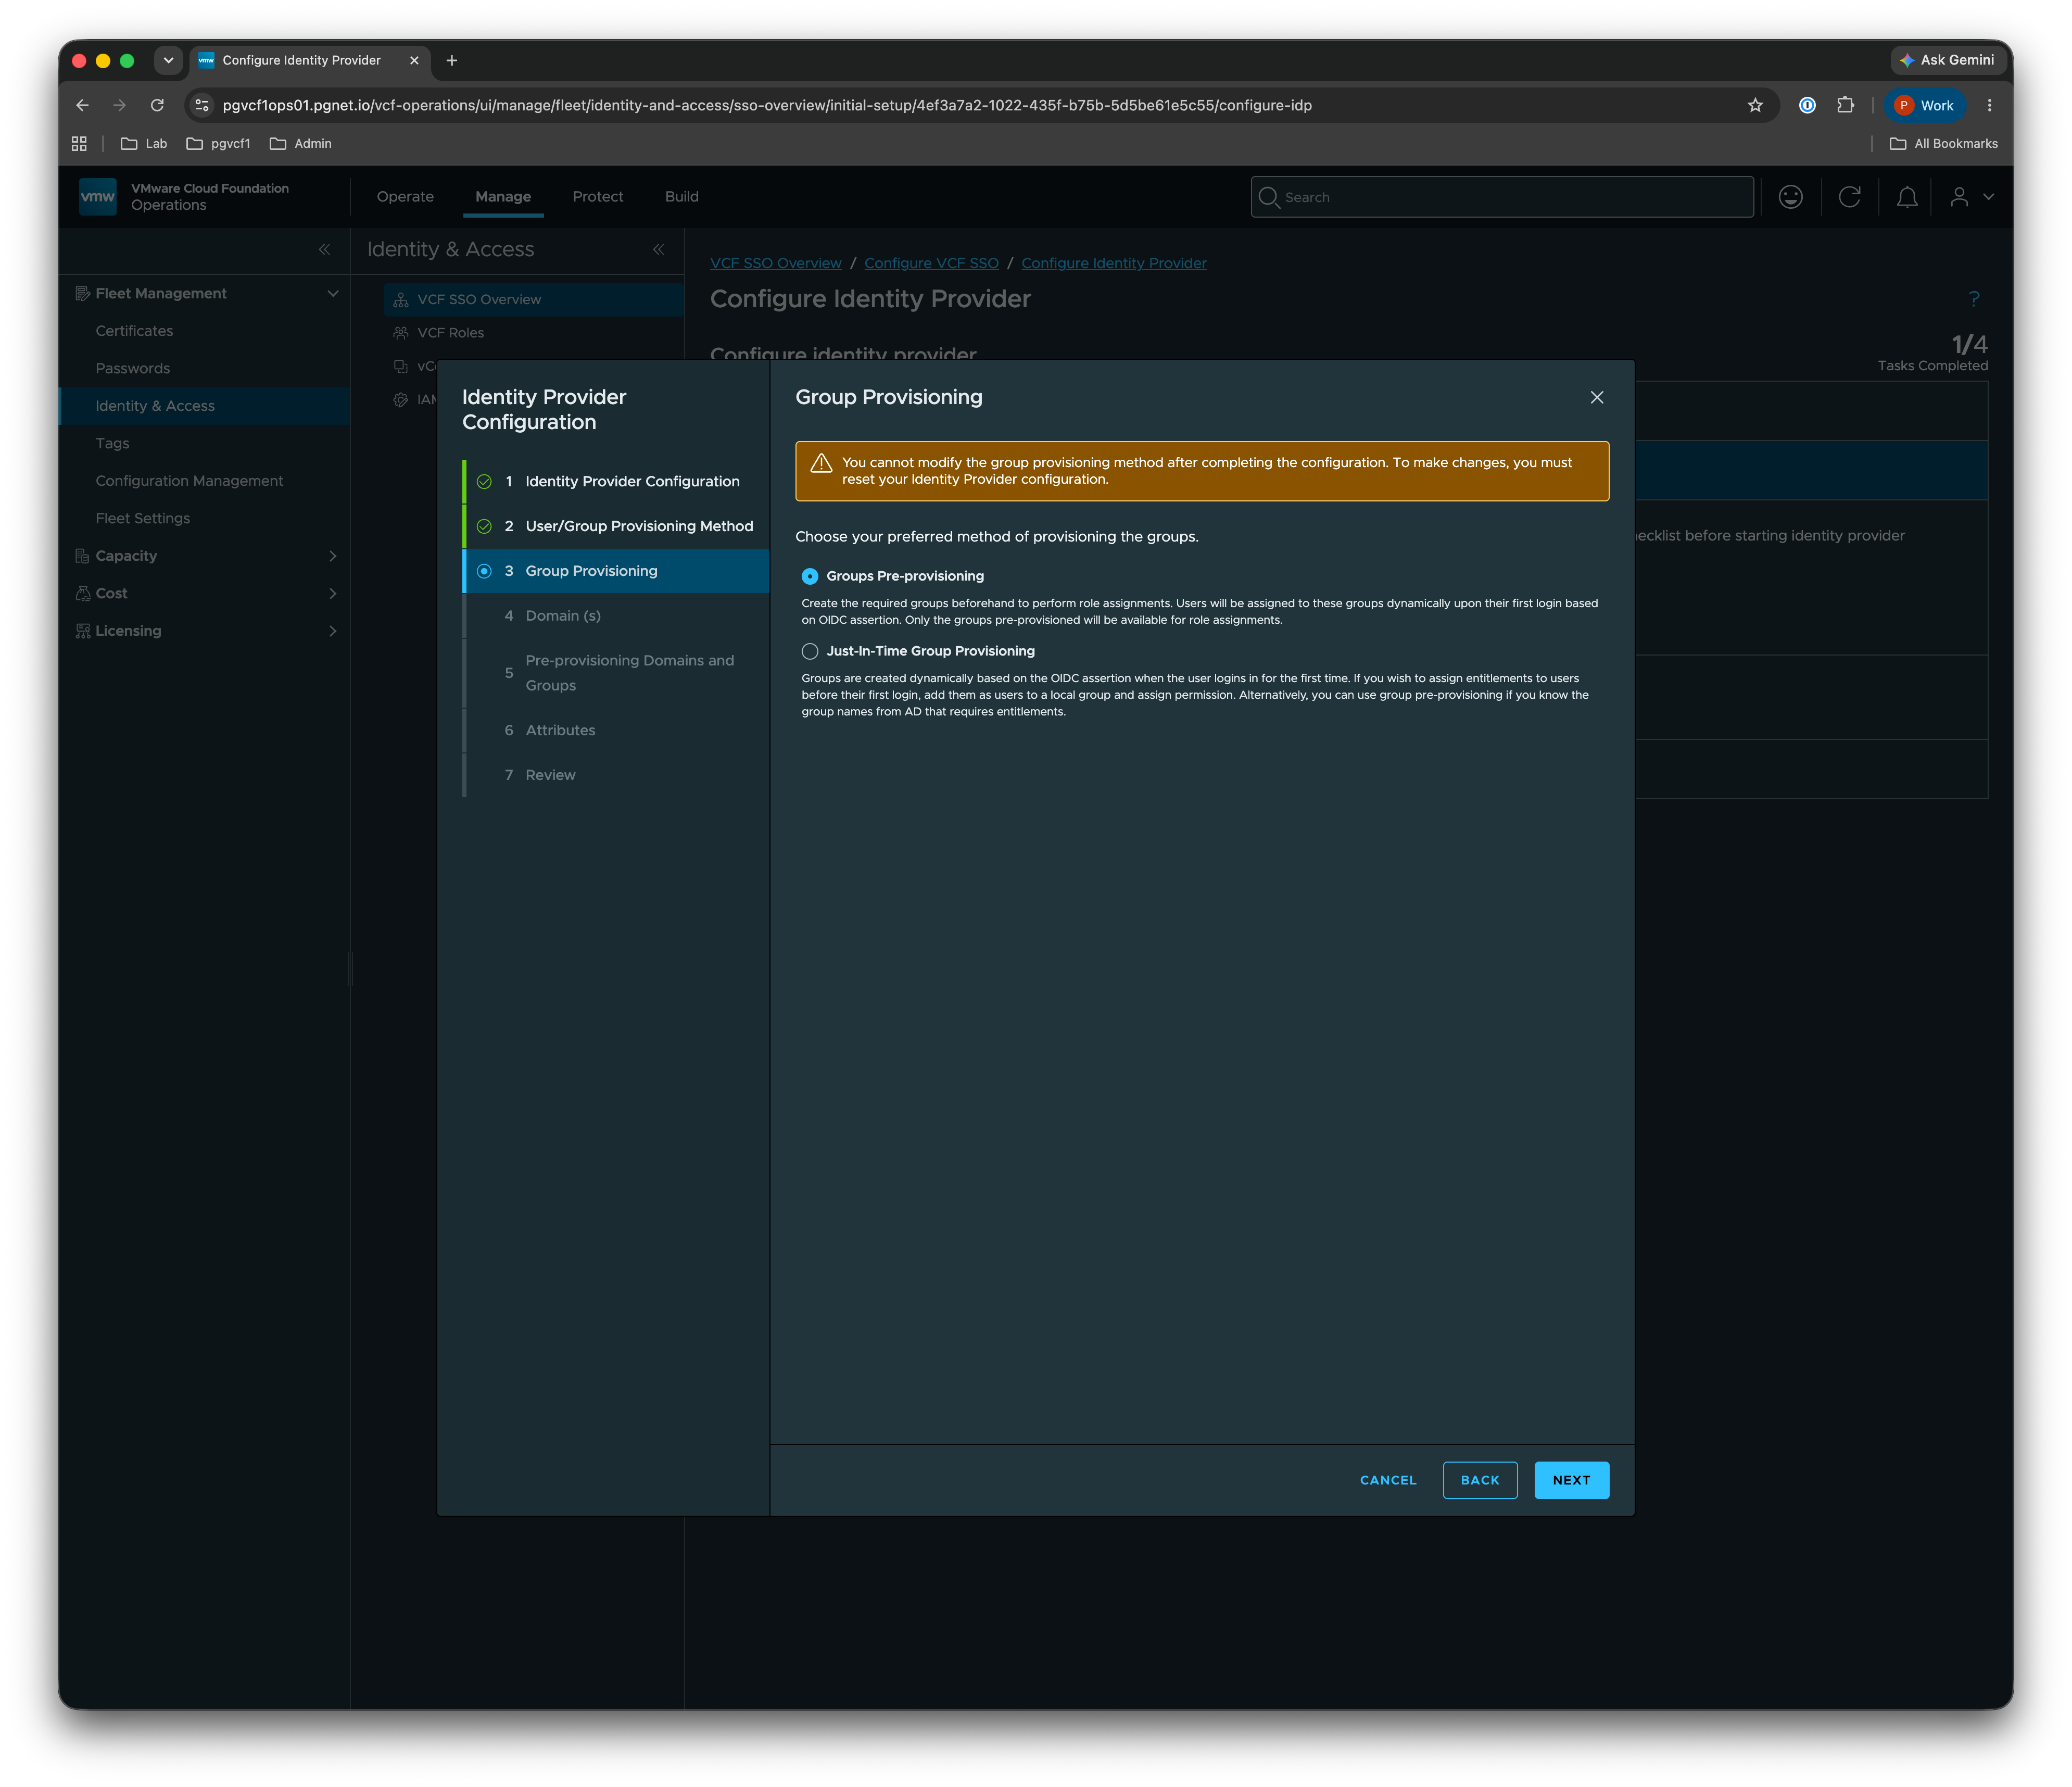Reload the browser page

[x=157, y=105]
